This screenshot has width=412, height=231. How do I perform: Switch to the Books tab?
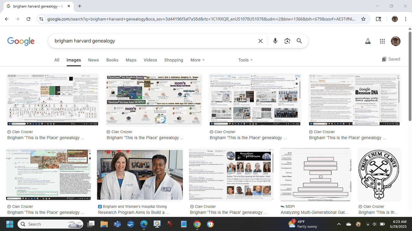coord(112,60)
